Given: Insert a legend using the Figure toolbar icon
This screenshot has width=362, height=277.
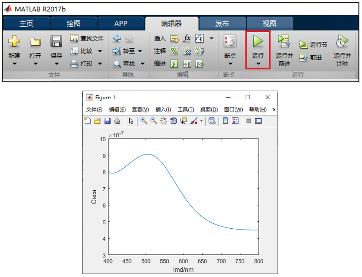Looking at the screenshot, I should (235, 121).
